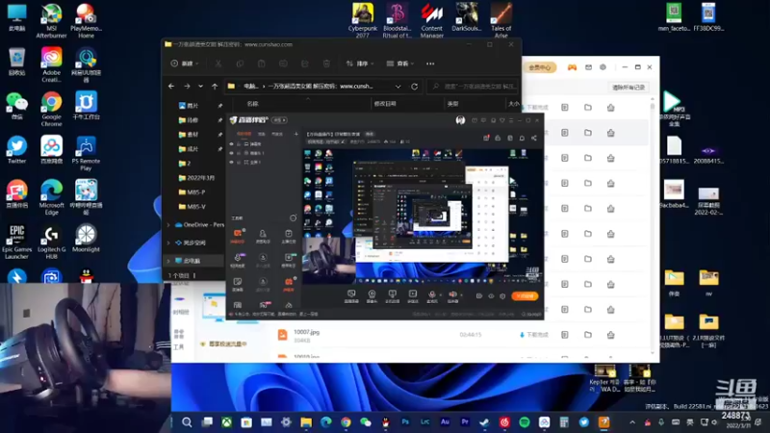Sort by 类型 column header
This screenshot has width=770, height=433.
tap(452, 104)
